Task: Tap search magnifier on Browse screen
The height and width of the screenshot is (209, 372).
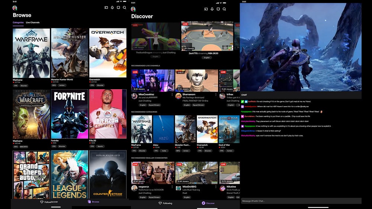Action: pos(125,7)
